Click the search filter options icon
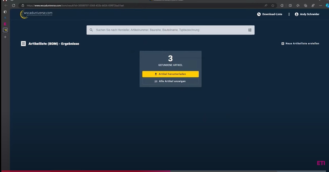This screenshot has height=172, width=329. [x=250, y=30]
